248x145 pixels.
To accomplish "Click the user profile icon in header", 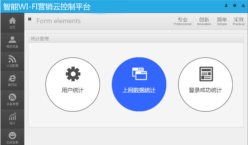I will pyautogui.click(x=226, y=5).
